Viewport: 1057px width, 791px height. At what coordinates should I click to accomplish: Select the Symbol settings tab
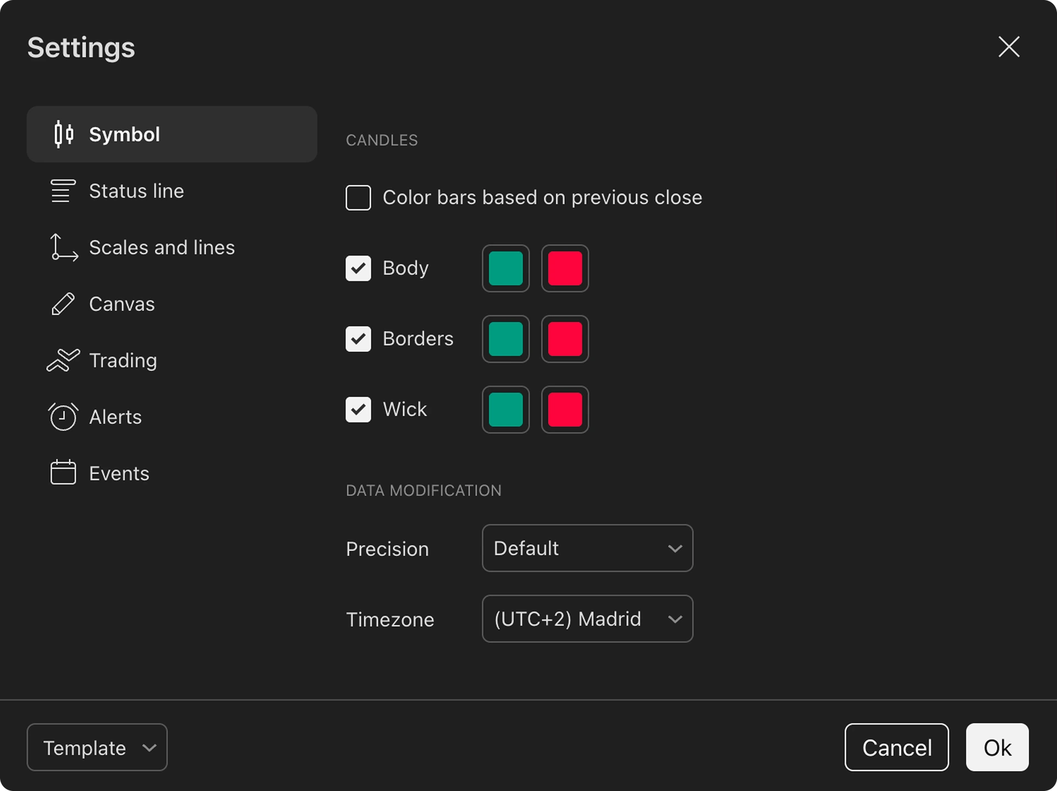[x=172, y=134]
